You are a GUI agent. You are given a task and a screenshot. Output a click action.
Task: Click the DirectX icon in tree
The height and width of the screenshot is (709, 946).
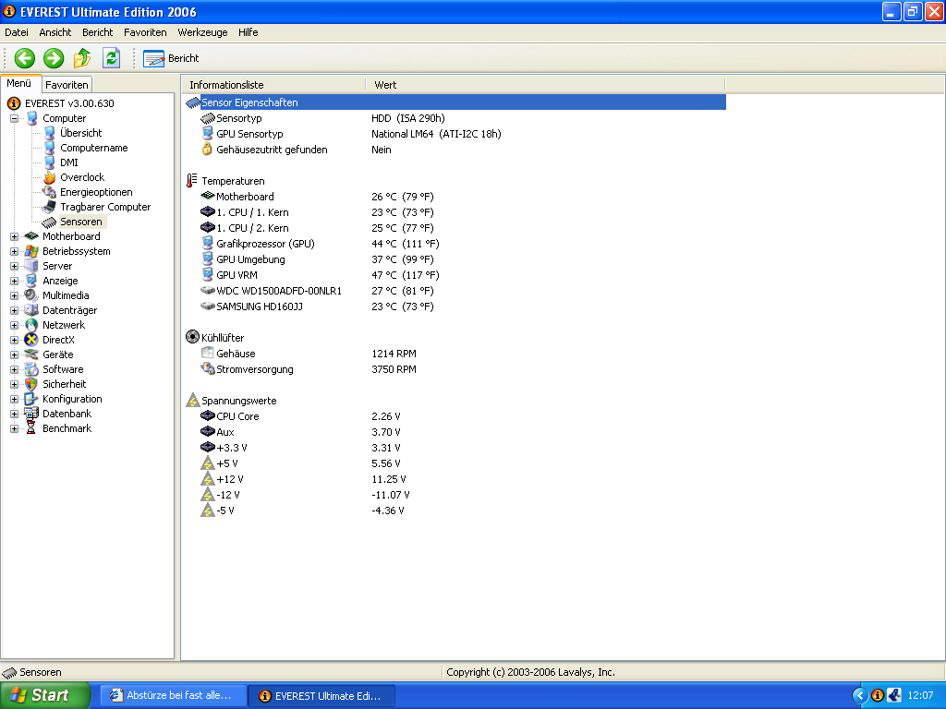click(x=31, y=340)
